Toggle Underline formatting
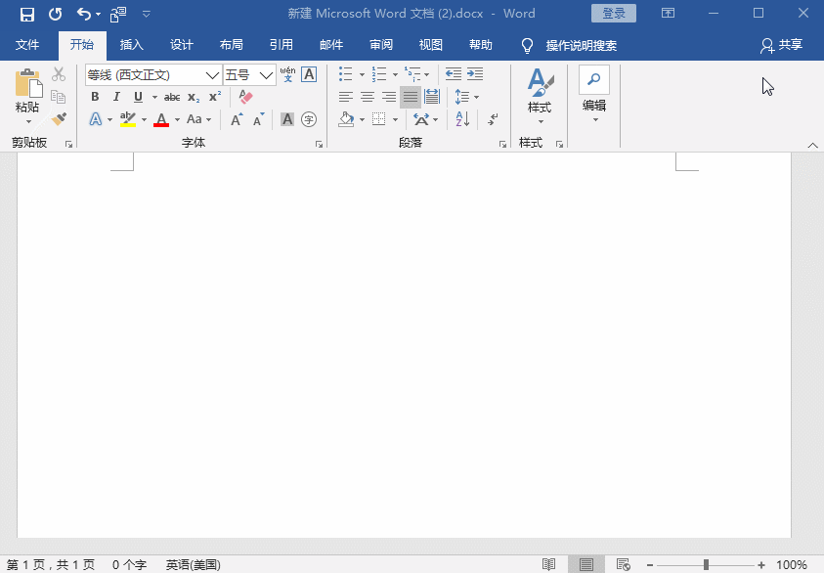Viewport: 824px width, 573px height. 138,97
